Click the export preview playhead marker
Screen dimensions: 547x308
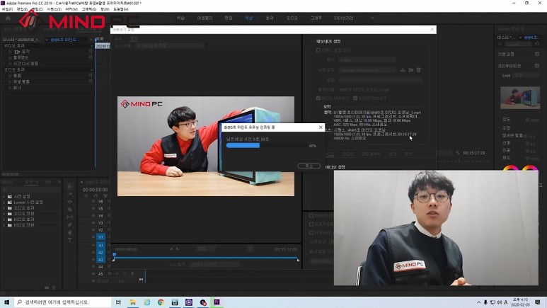tap(114, 256)
